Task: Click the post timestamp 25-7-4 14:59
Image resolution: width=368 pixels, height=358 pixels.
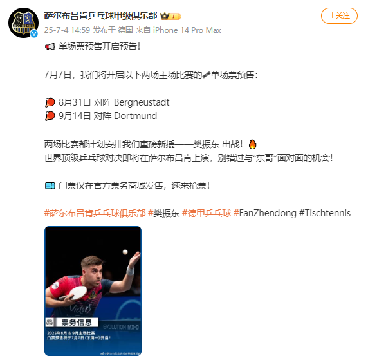Action: (x=67, y=30)
